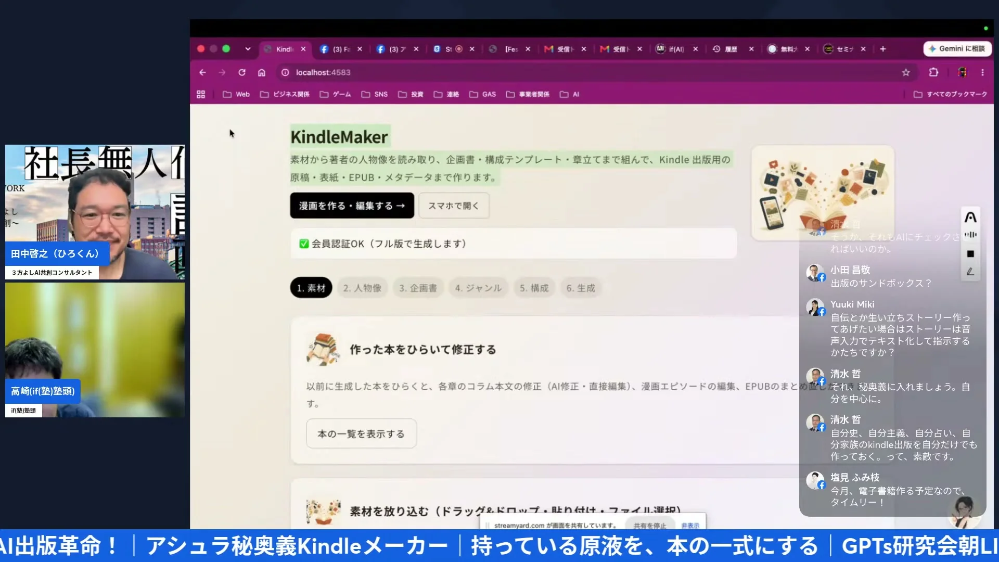Click the browser forward arrow
Viewport: 999px width, 562px height.
[x=222, y=72]
